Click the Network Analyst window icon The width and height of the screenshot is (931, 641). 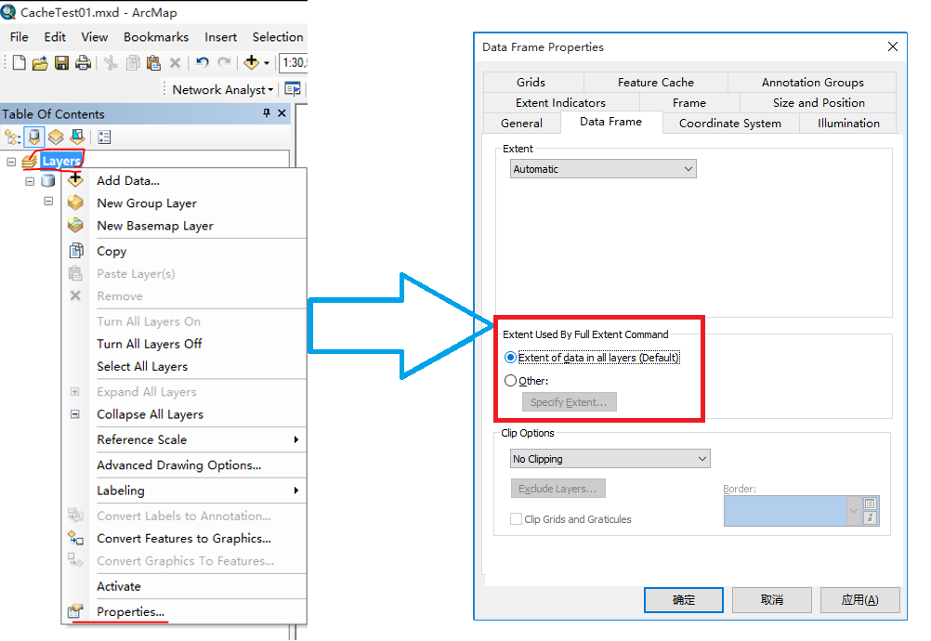click(x=293, y=89)
